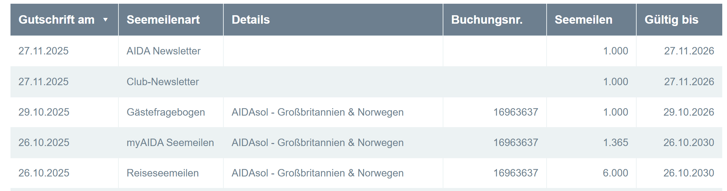Image resolution: width=727 pixels, height=191 pixels.
Task: Click expiry date in AIDA Newsletter row
Action: (x=689, y=51)
